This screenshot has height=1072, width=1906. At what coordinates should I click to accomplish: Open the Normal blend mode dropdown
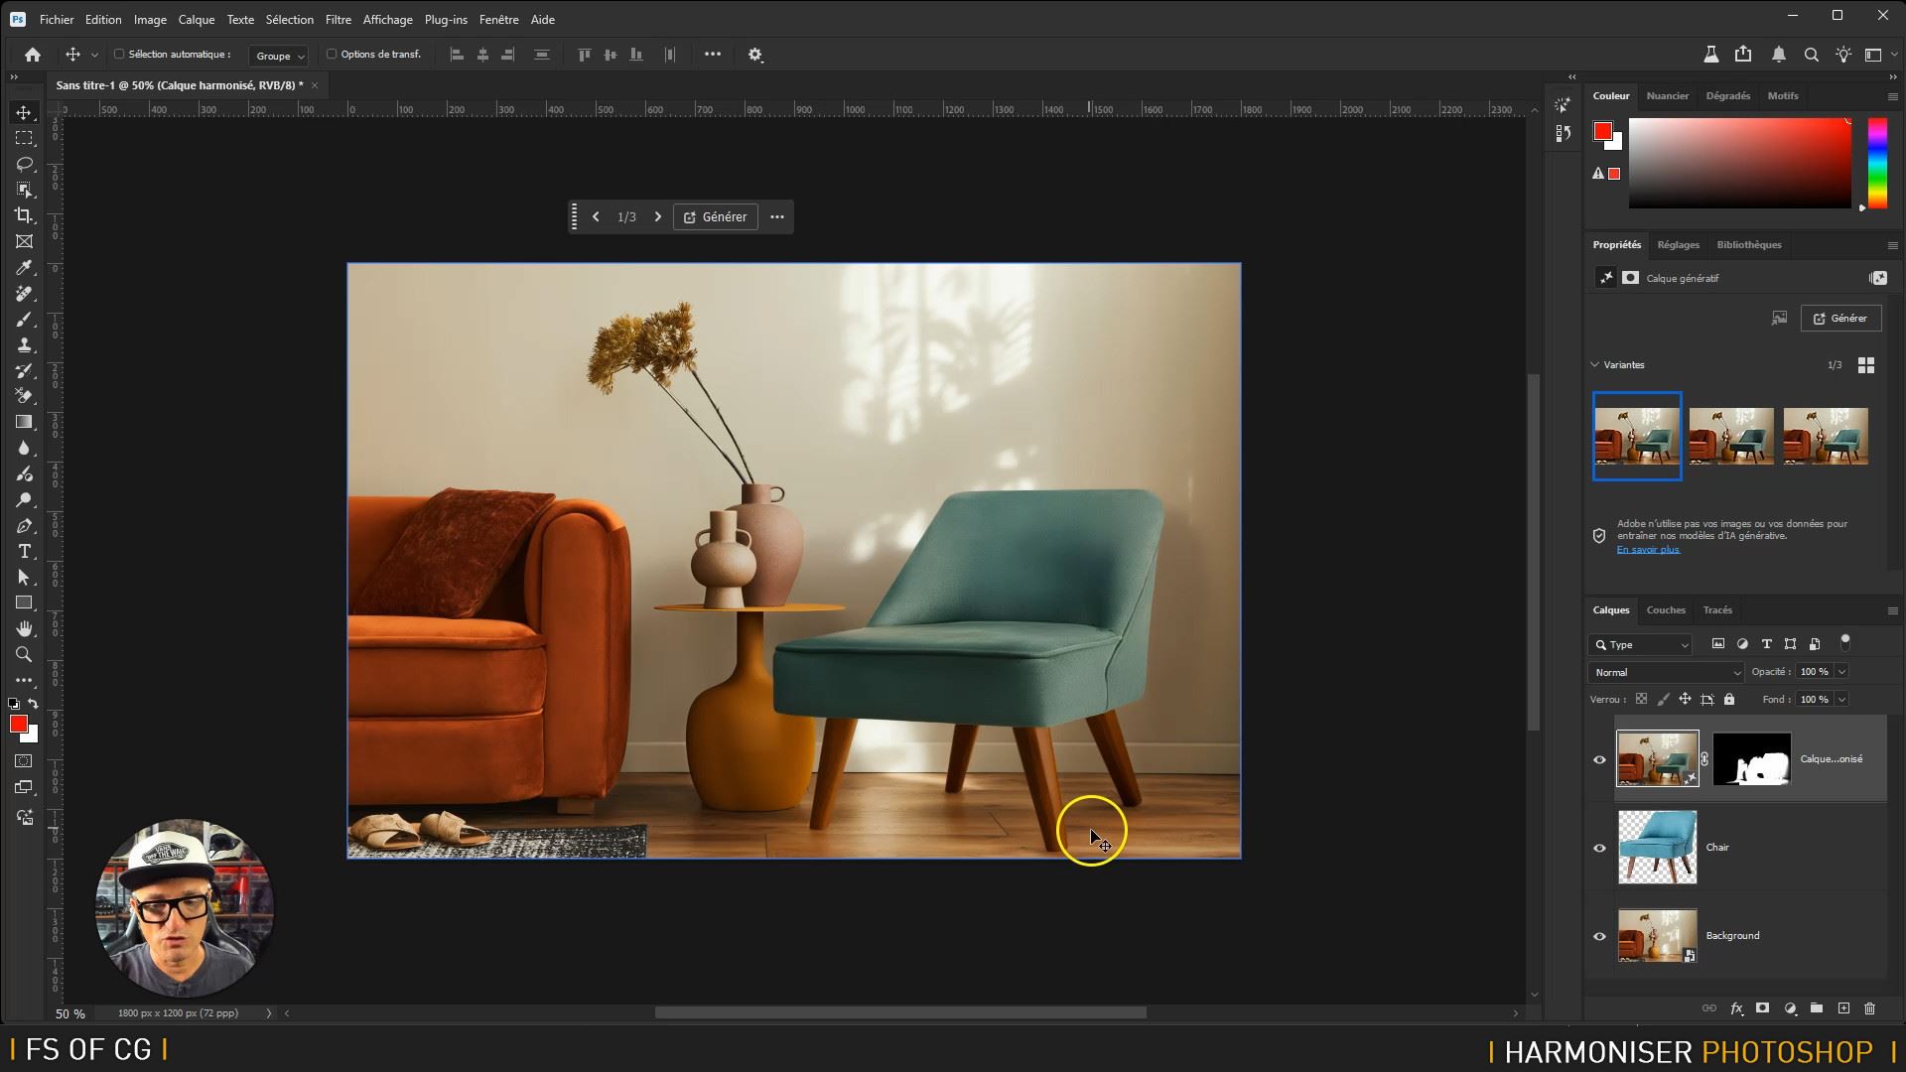coord(1666,672)
